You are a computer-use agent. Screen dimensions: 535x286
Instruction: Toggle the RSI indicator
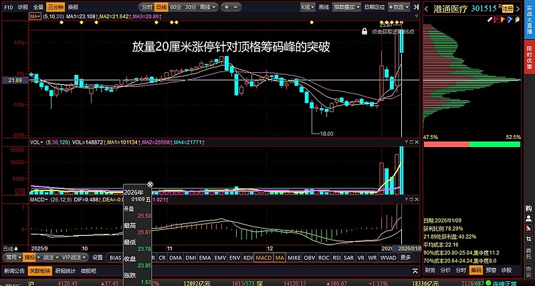[337, 258]
